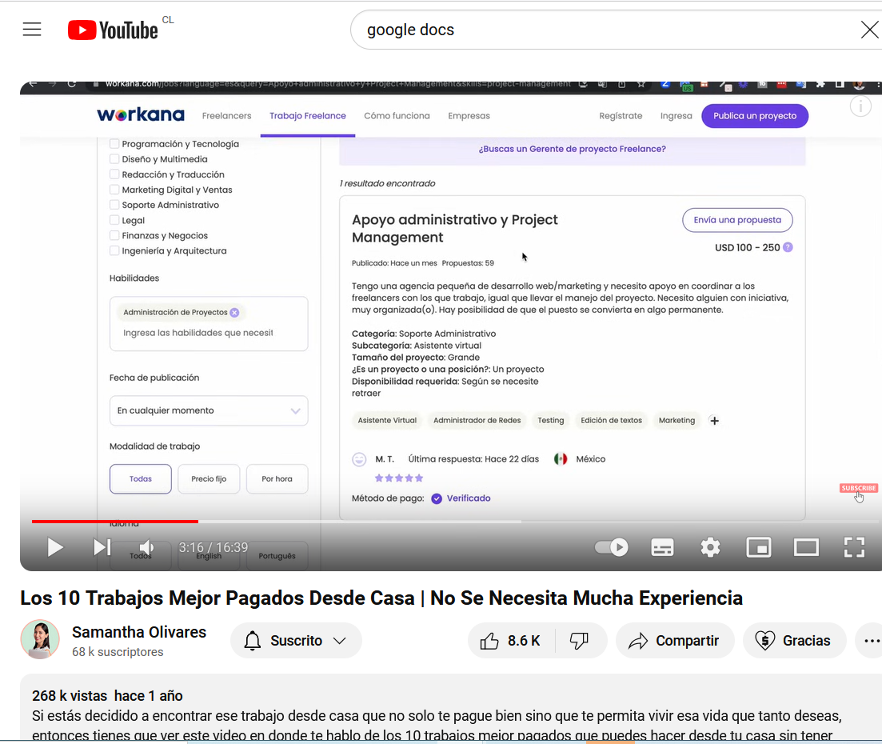The width and height of the screenshot is (882, 744).
Task: Dislike the video with thumbs down
Action: (x=580, y=641)
